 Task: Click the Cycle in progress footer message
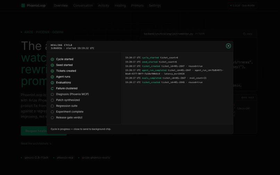81,129
